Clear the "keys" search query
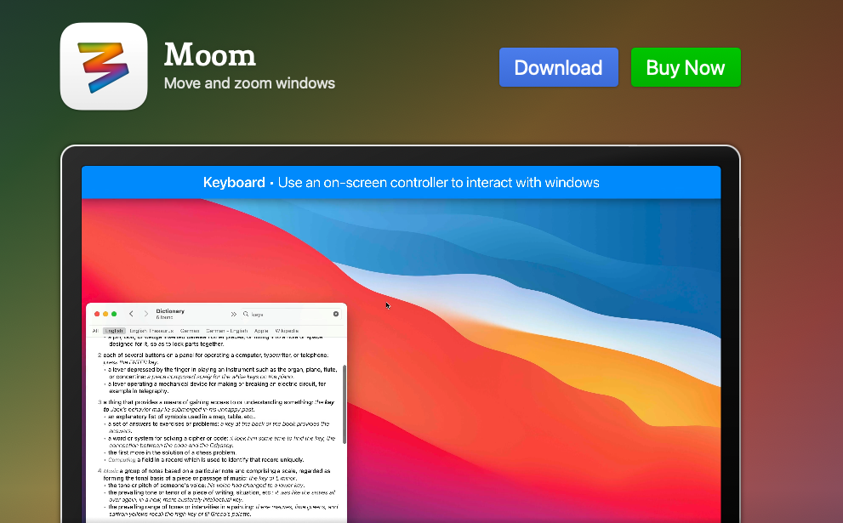The image size is (843, 523). (336, 313)
